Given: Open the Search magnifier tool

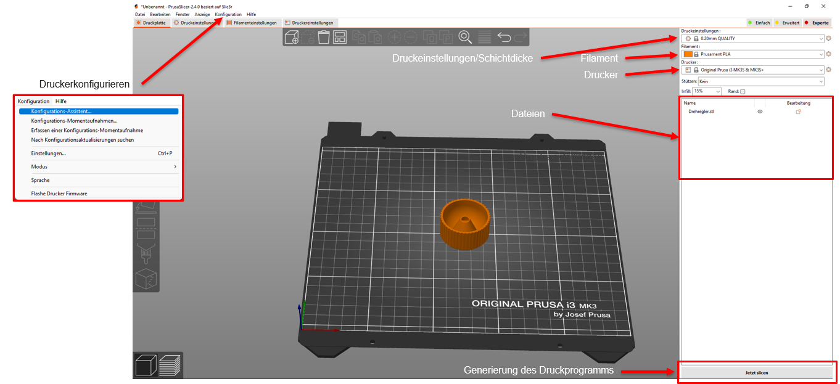Looking at the screenshot, I should 465,37.
